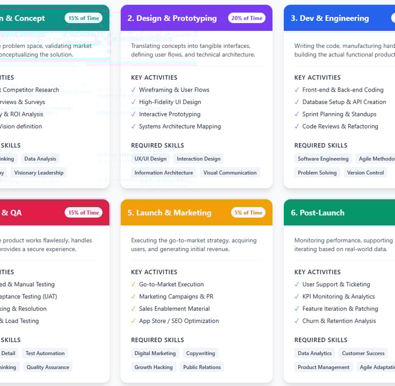Click the Post-Launch card description text
Image resolution: width=395 pixels, height=386 pixels.
pyautogui.click(x=344, y=244)
